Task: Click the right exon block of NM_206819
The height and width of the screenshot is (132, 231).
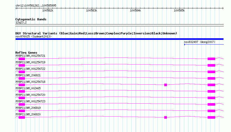Action: point(212,111)
